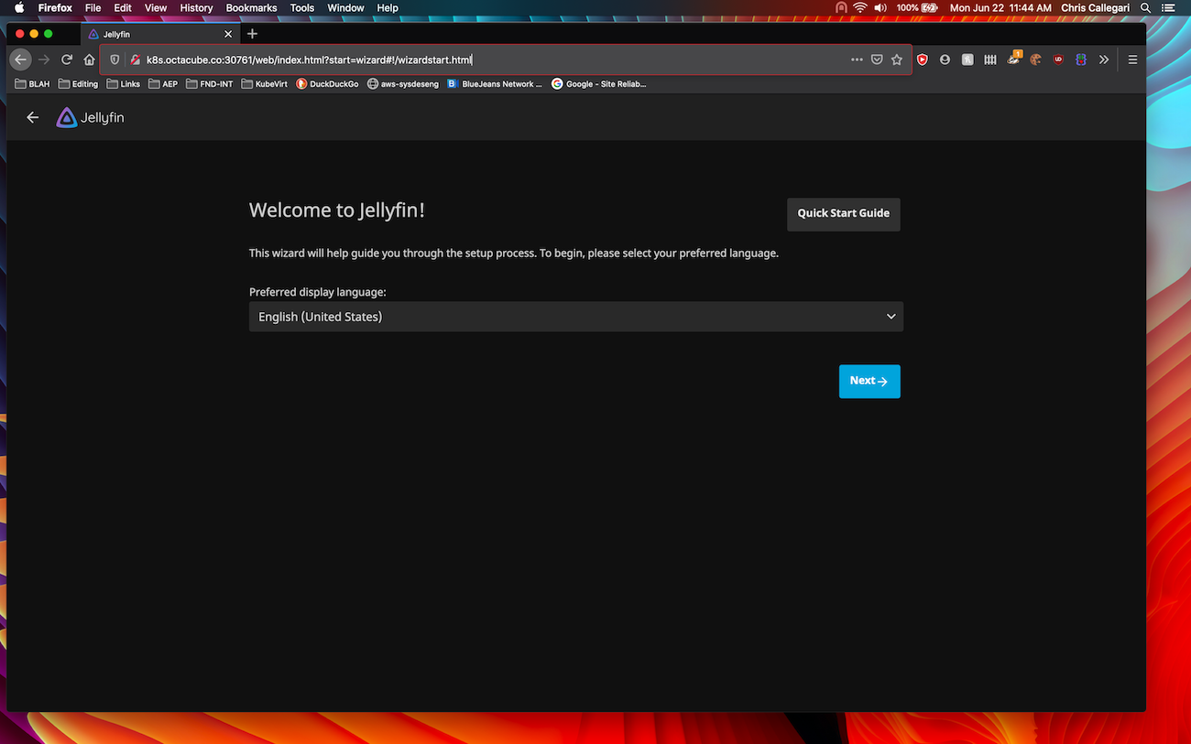Open the File menu
Image resolution: width=1191 pixels, height=744 pixels.
pos(93,7)
